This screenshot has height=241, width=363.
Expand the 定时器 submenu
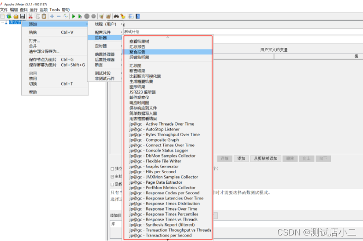tap(105, 46)
